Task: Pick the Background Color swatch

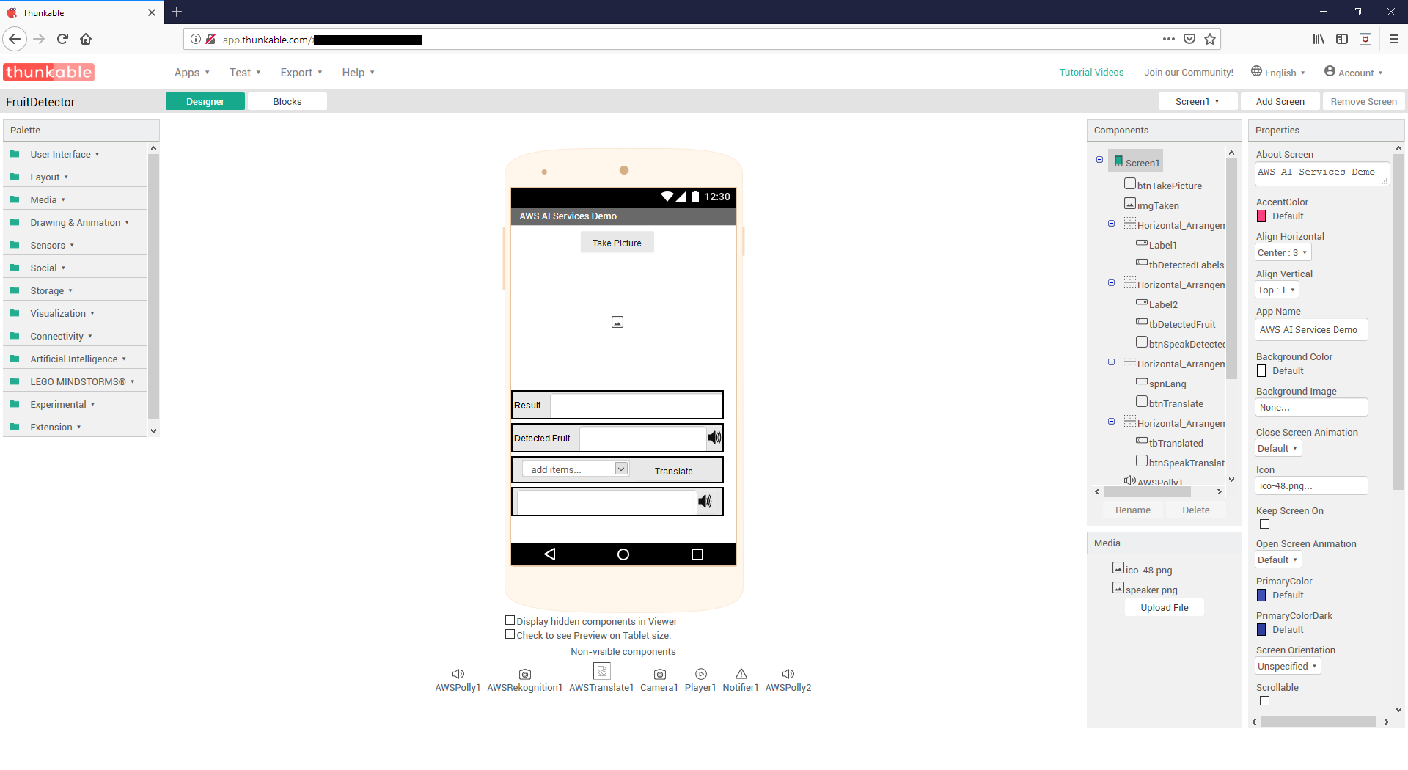Action: coord(1261,371)
